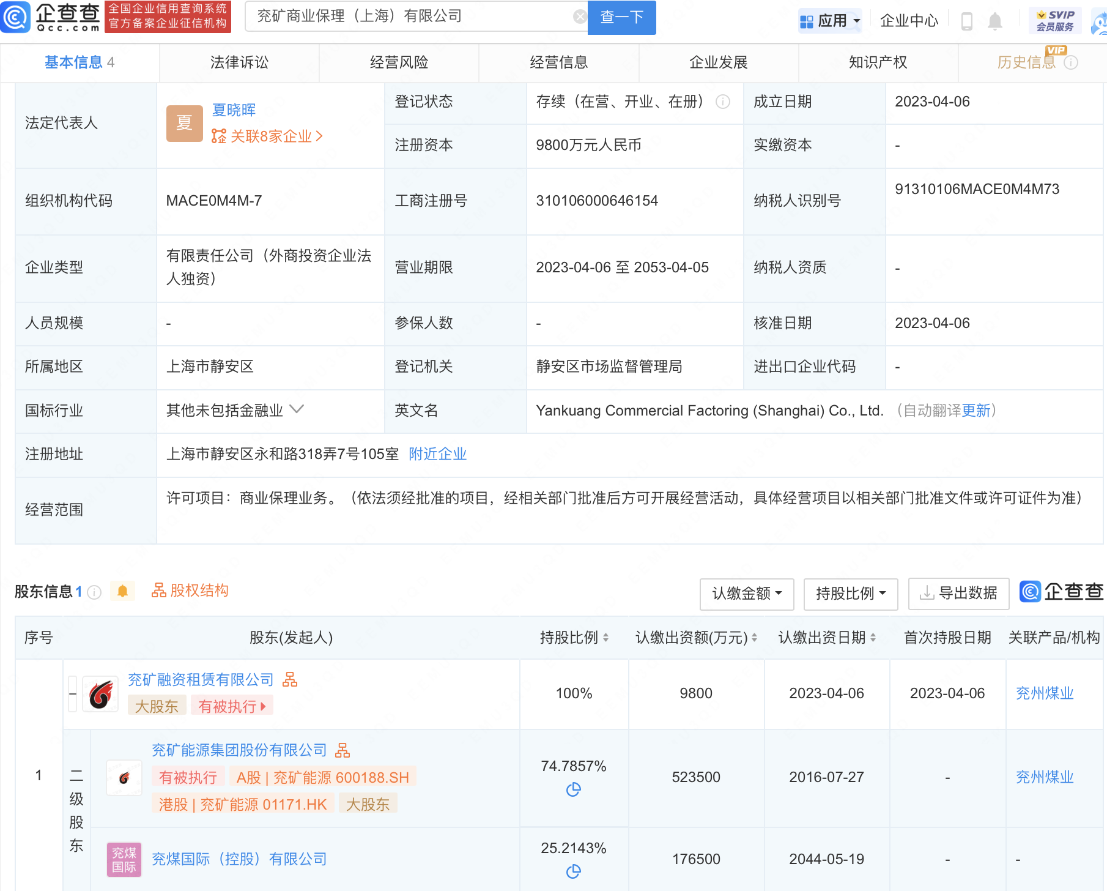This screenshot has width=1107, height=891.
Task: Expand the 其他未包括金融业 industry chevron
Action: pyautogui.click(x=297, y=409)
